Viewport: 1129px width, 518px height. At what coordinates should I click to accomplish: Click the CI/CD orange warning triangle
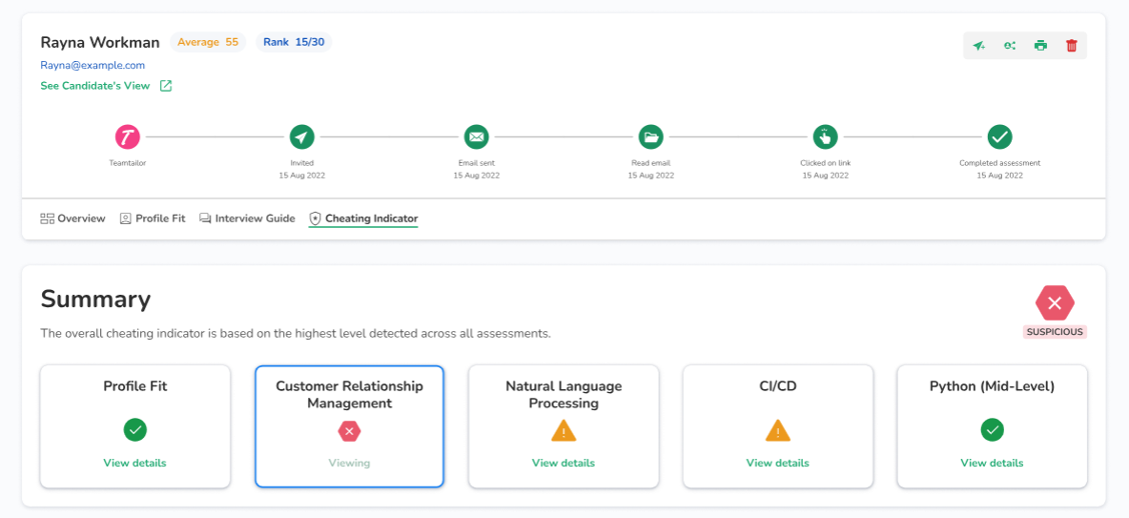[778, 431]
